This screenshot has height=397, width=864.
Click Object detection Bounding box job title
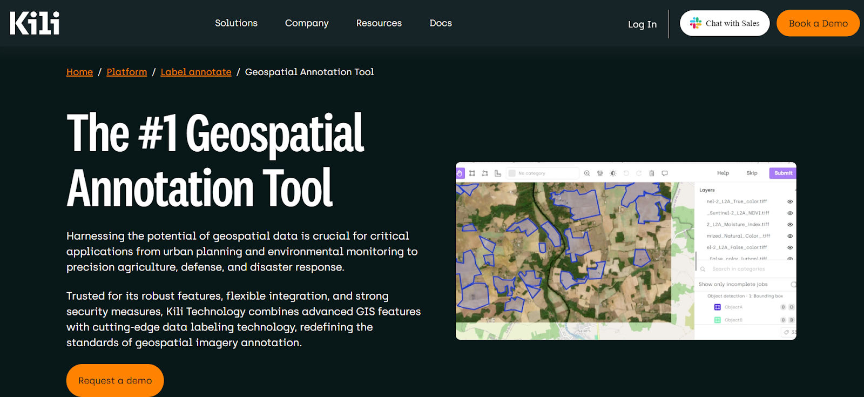[745, 296]
